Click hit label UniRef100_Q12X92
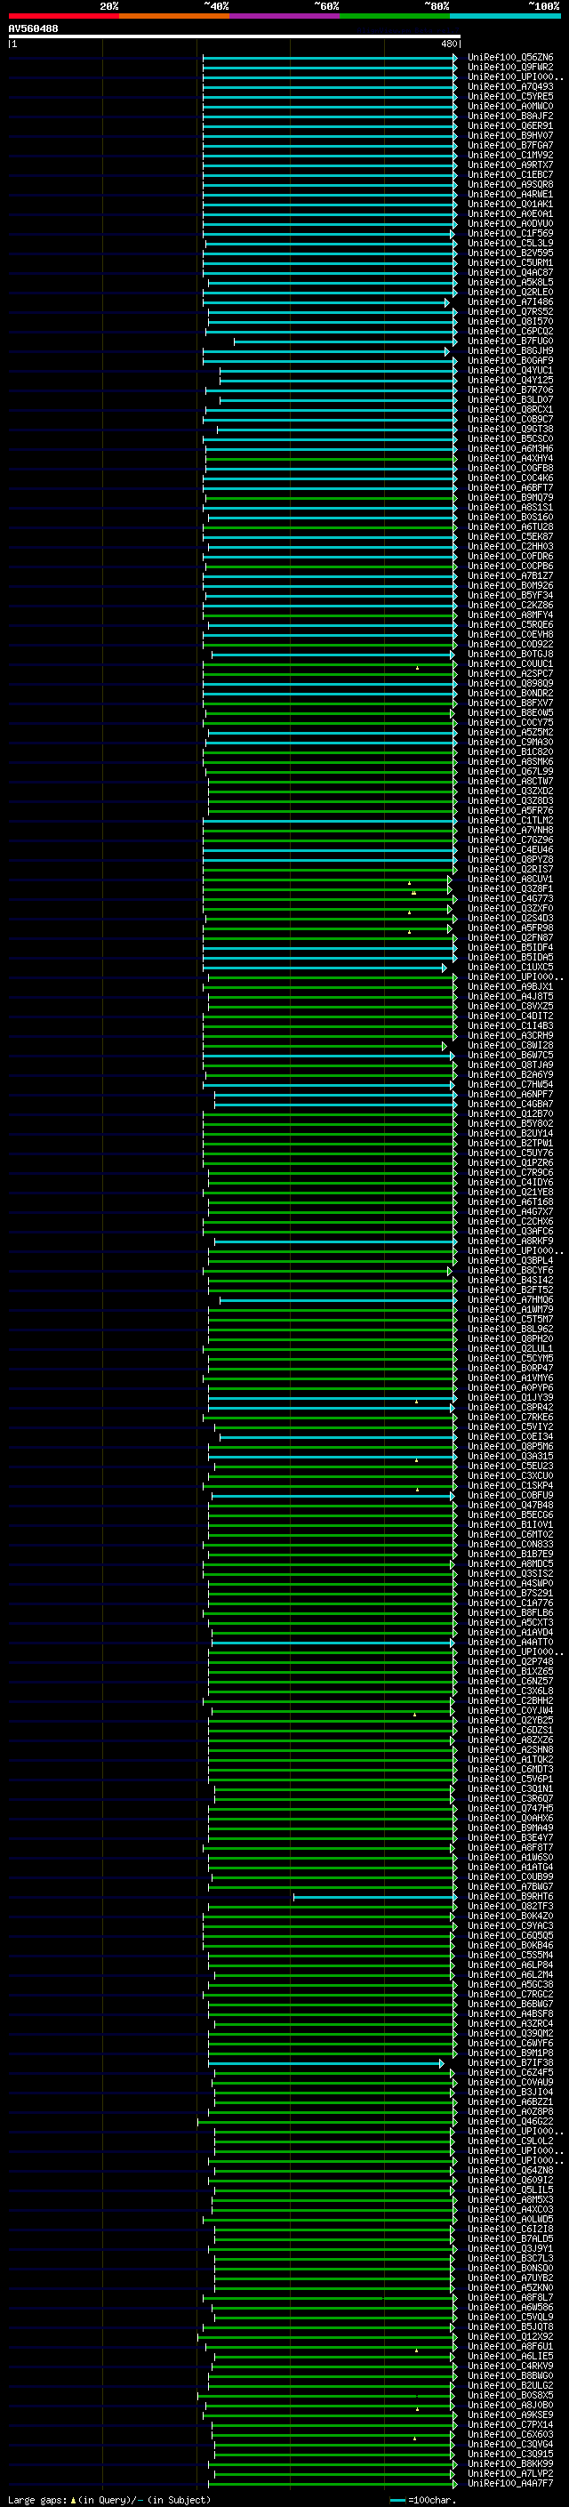The height and width of the screenshot is (2507, 569). click(x=509, y=2336)
